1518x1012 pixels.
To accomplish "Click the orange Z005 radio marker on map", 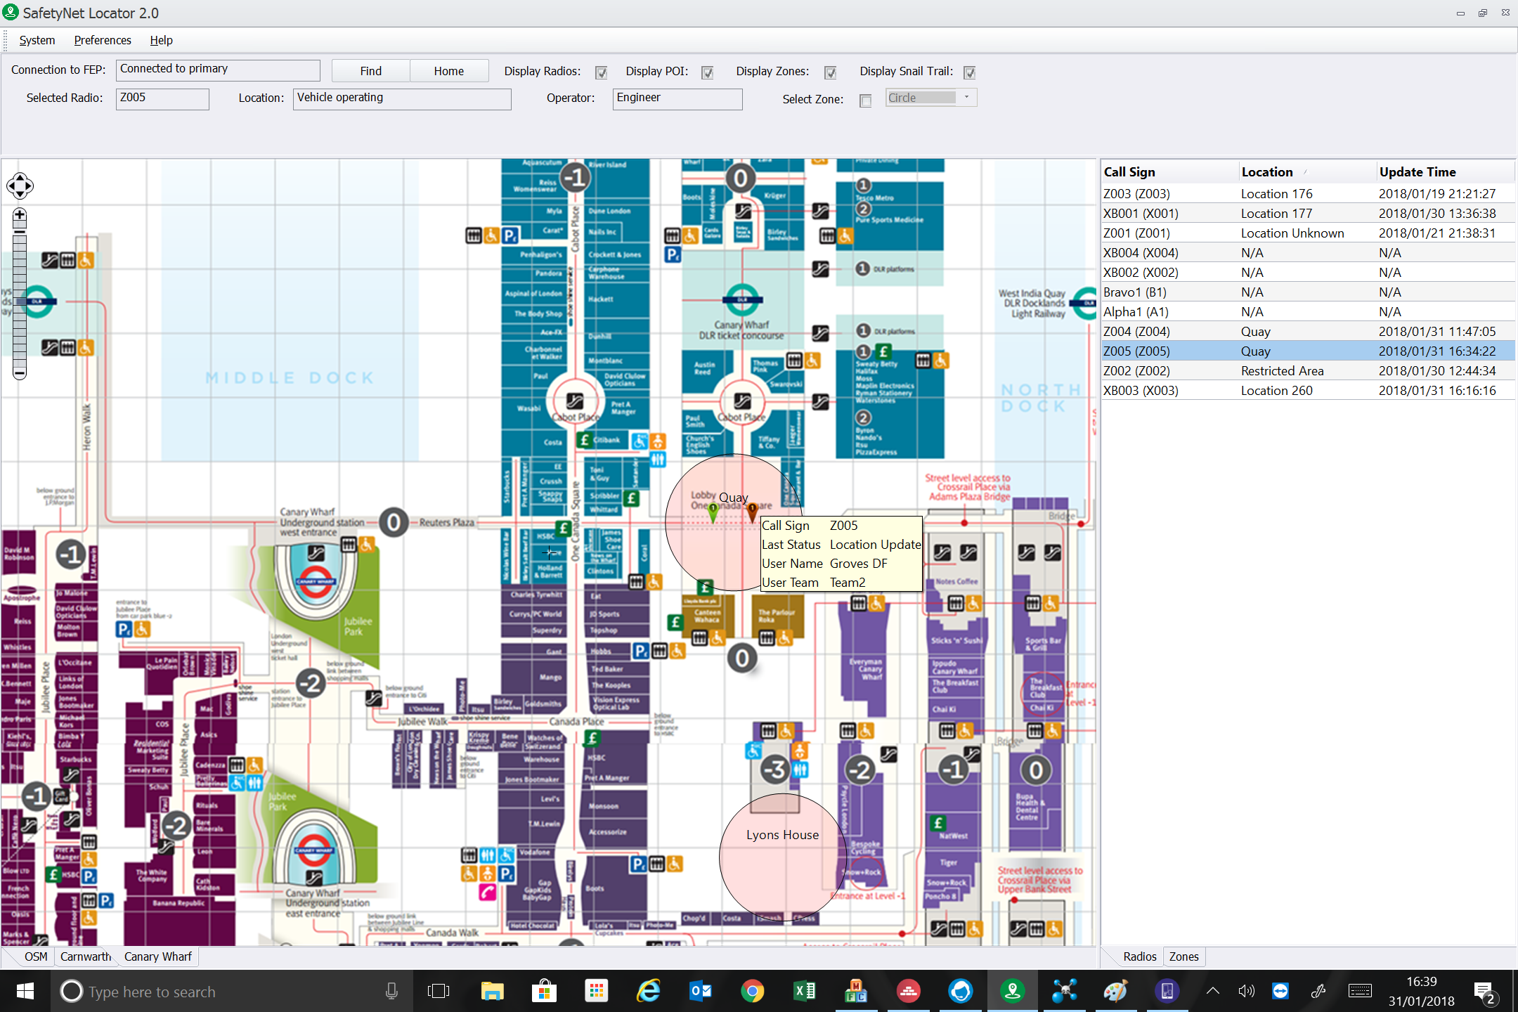I will tap(752, 511).
